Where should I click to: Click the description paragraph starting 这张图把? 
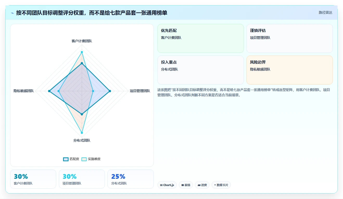click(244, 92)
